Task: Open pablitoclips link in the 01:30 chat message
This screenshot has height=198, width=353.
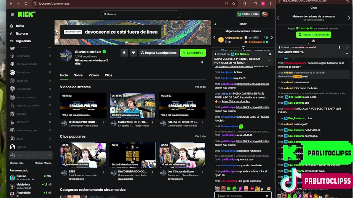Action: (x=253, y=84)
